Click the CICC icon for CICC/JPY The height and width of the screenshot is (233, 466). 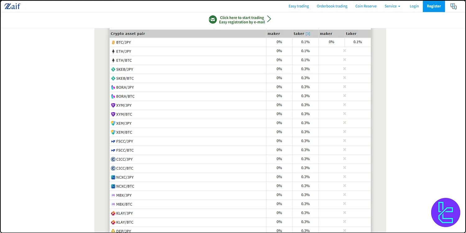coord(113,159)
